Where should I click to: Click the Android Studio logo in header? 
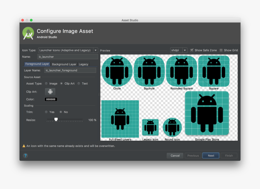[28, 33]
